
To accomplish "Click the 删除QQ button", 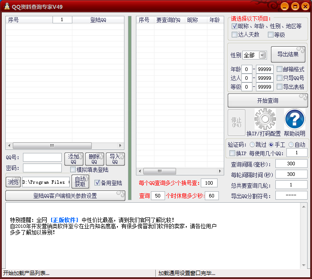I will pyautogui.click(x=94, y=159).
